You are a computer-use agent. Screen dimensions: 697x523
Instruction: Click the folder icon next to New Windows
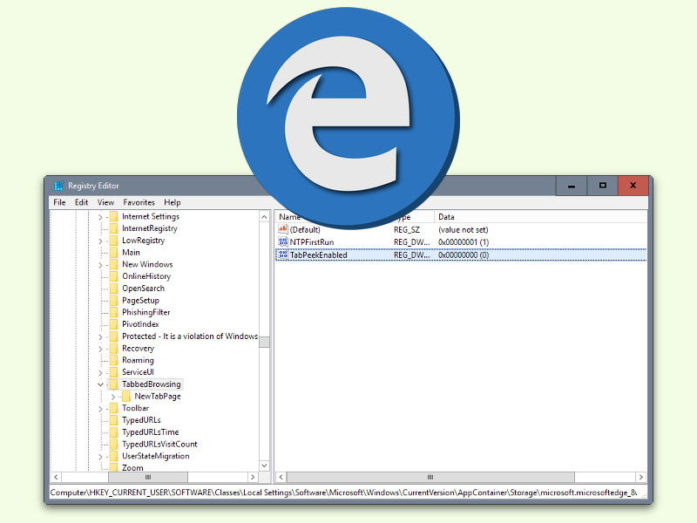pyautogui.click(x=114, y=265)
